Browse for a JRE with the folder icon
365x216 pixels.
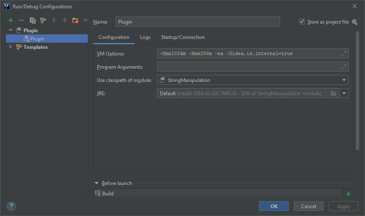click(334, 93)
